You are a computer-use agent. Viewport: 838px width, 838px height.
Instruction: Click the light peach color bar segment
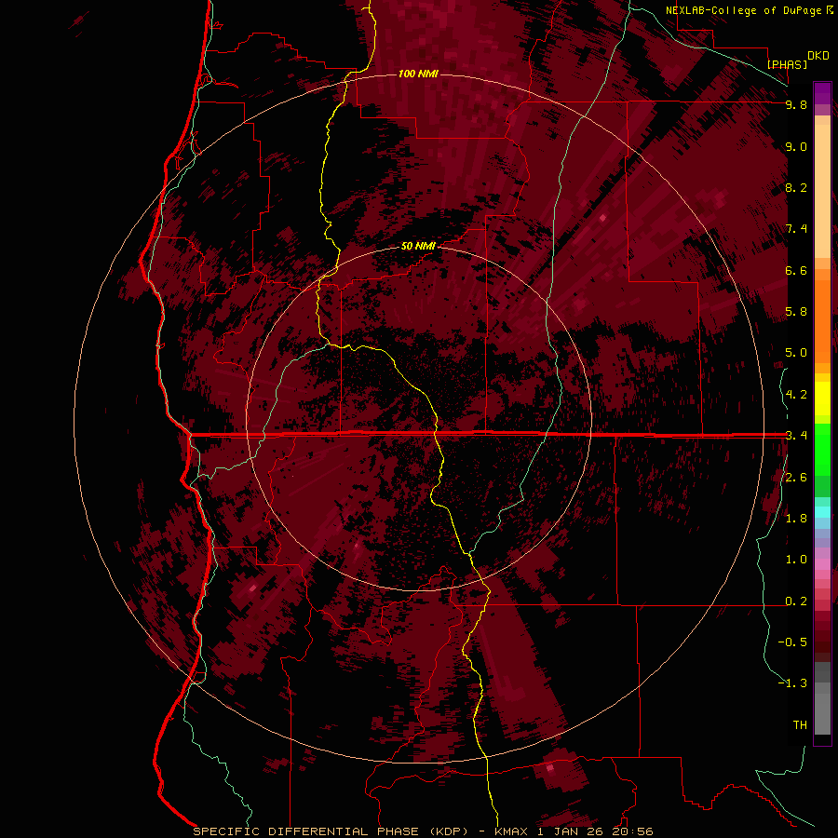(822, 191)
